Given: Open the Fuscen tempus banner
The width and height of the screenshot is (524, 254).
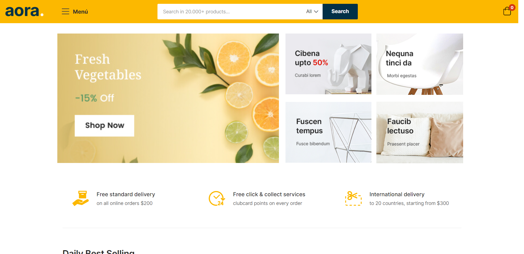Looking at the screenshot, I should pyautogui.click(x=328, y=132).
